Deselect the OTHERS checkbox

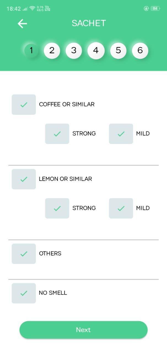(x=23, y=254)
